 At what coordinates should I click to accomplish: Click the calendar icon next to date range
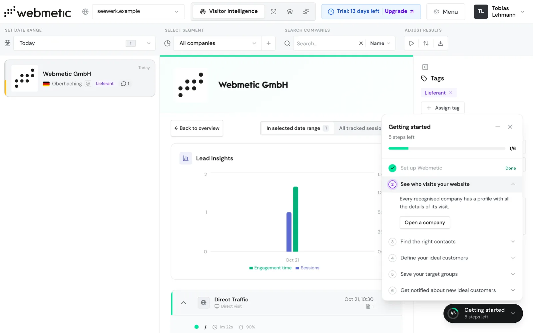[x=8, y=43]
